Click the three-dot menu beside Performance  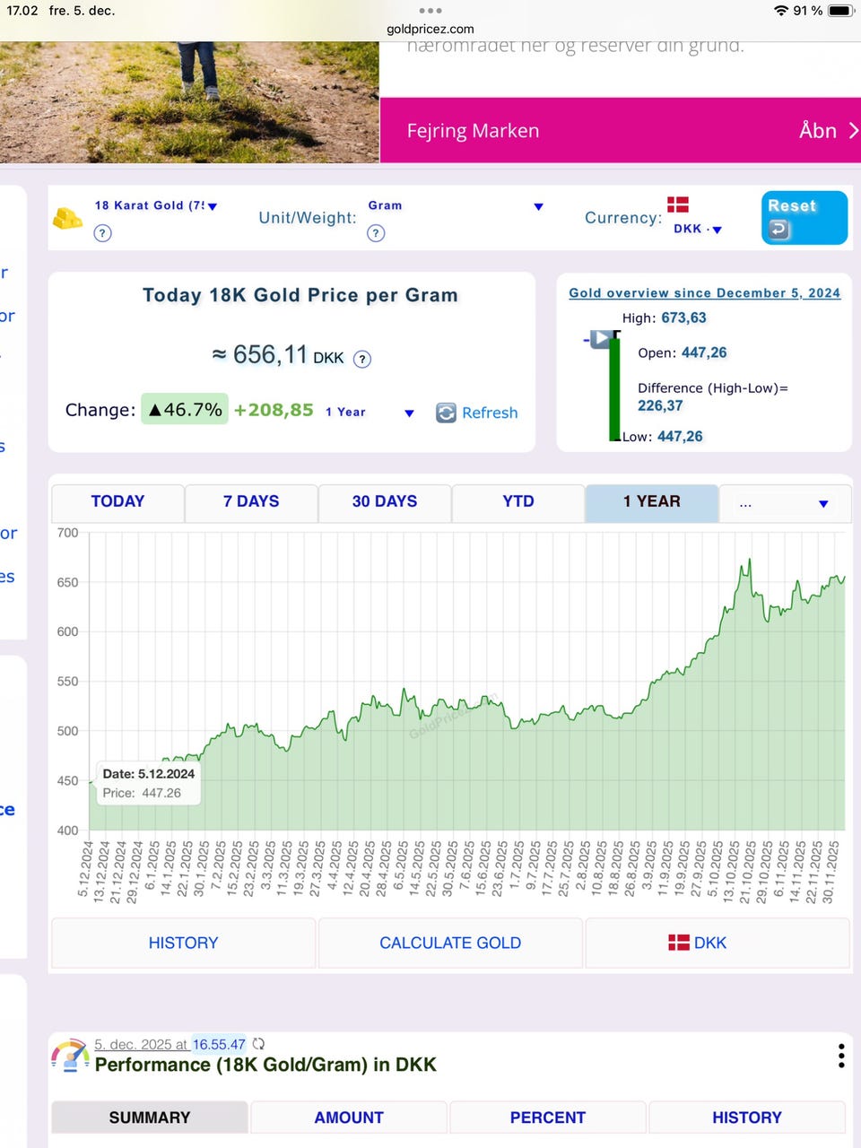click(x=840, y=1056)
